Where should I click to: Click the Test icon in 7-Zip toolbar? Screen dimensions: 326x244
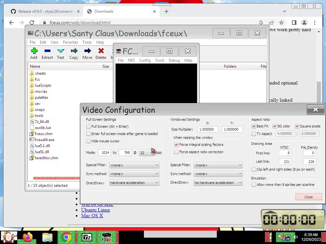(x=61, y=51)
